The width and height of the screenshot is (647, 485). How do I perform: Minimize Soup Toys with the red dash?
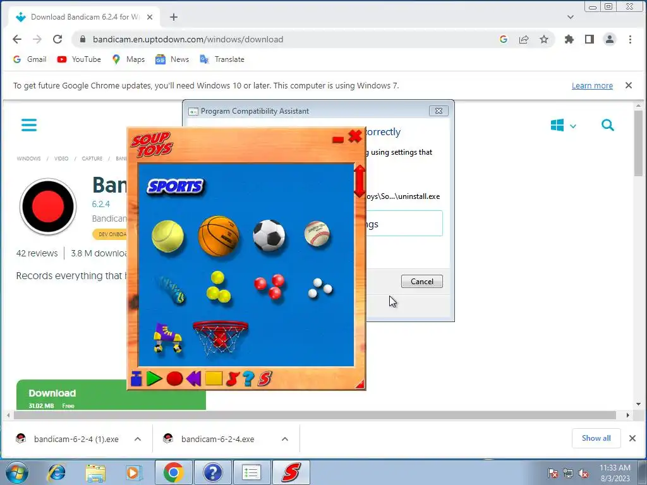click(338, 140)
